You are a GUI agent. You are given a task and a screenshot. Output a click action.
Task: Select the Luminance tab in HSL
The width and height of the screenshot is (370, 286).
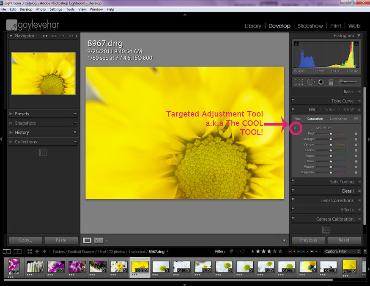point(338,119)
